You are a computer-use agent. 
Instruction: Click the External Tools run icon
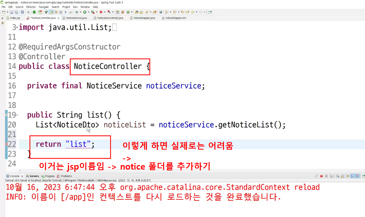(92, 12)
